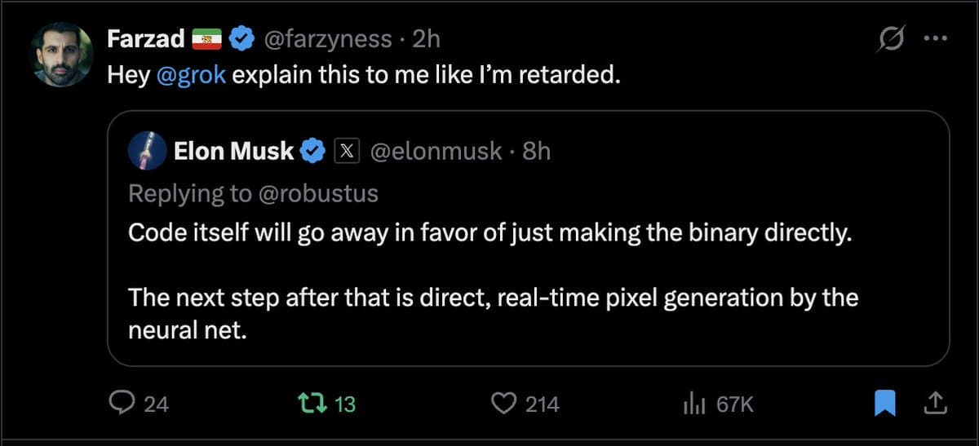Viewport: 979px width, 446px height.
Task: Open the 2h post timestamp
Action: [x=427, y=38]
